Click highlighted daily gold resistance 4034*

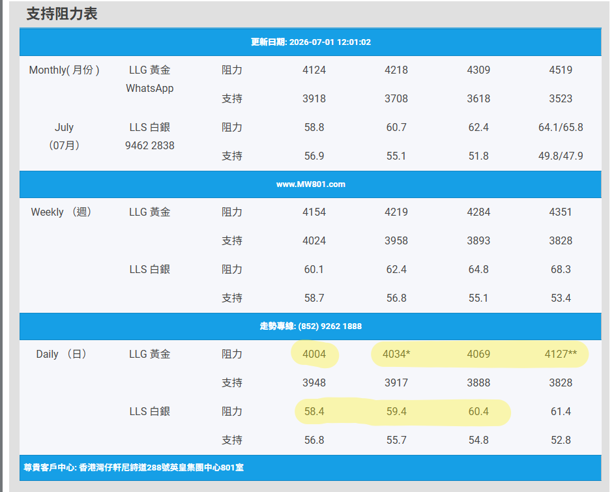click(396, 355)
